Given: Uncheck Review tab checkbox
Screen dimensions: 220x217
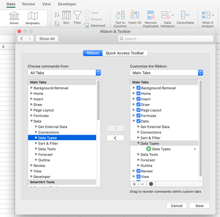Looking at the screenshot, I should [139, 171].
